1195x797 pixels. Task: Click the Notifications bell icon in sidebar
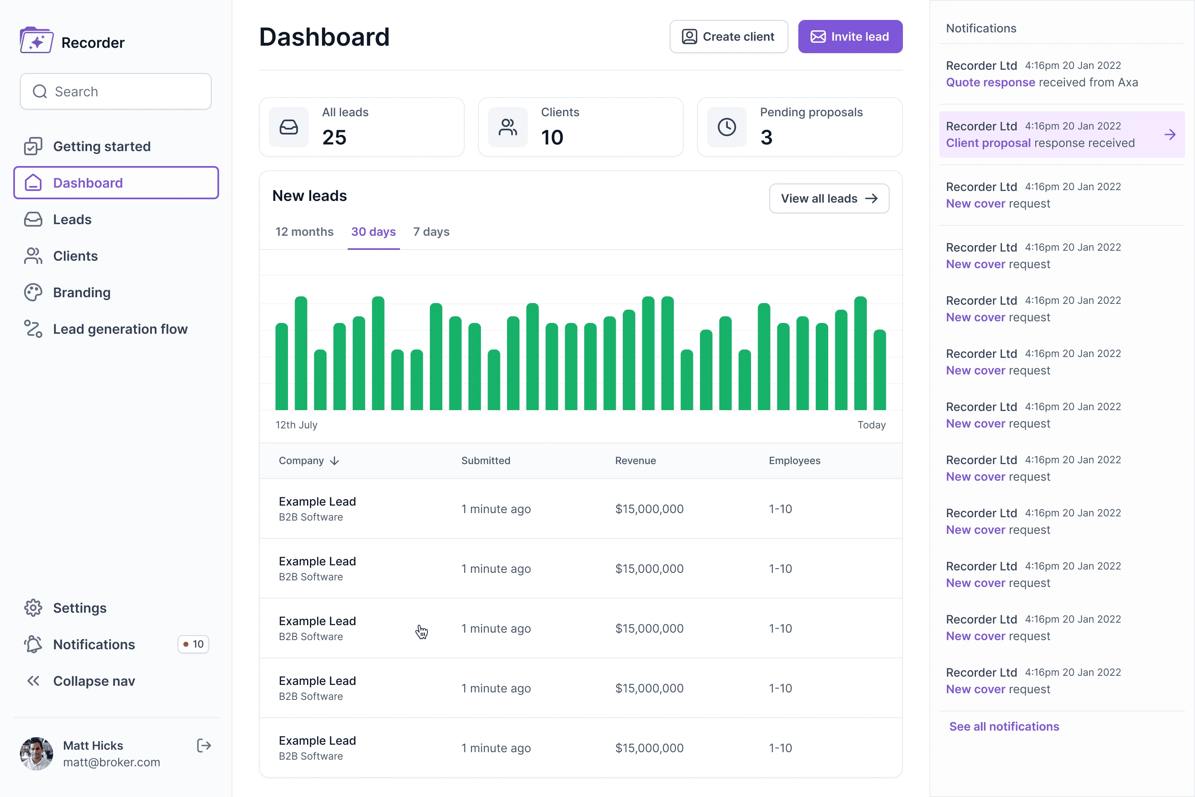pos(33,645)
